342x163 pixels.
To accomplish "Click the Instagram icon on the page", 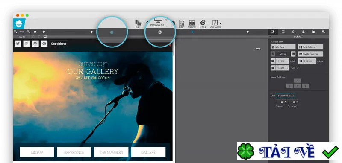I will [35, 44].
